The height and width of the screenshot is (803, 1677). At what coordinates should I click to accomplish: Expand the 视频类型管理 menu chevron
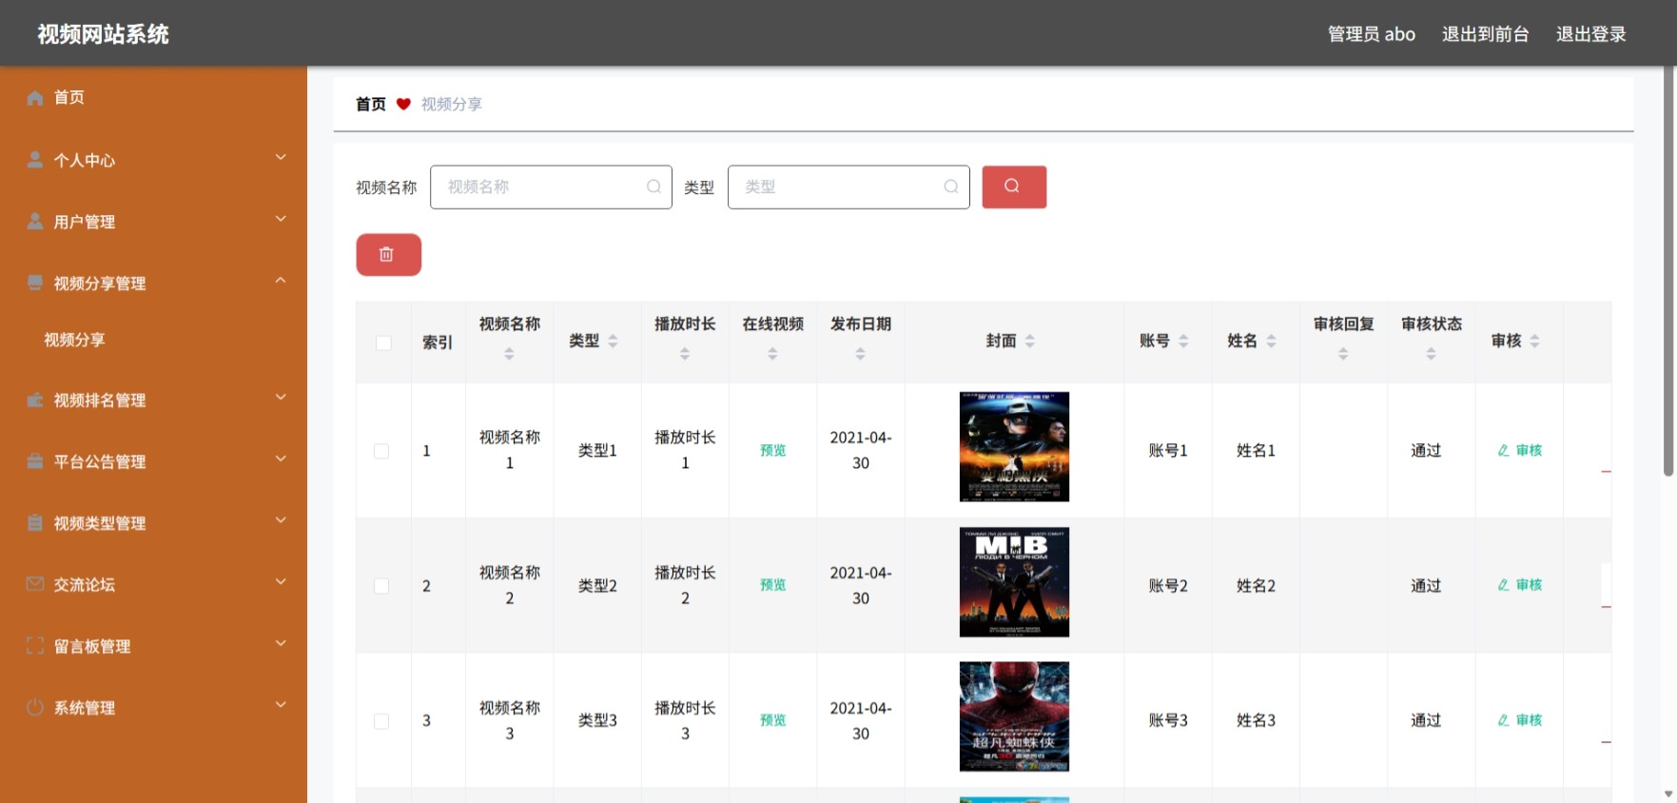(x=281, y=520)
